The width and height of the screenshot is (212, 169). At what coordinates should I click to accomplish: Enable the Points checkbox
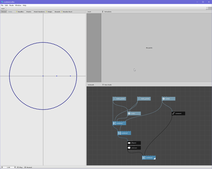point(25,12)
